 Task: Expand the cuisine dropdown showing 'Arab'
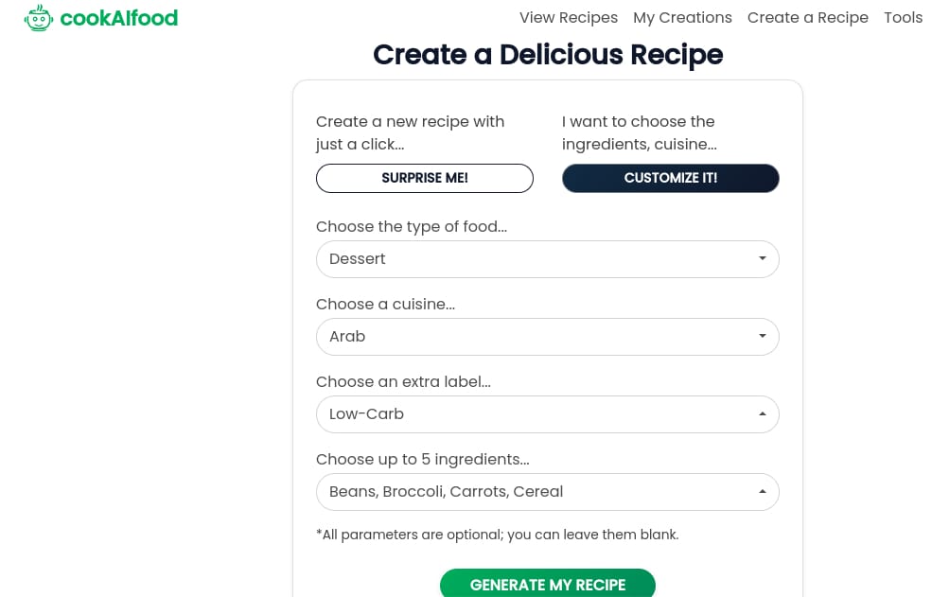pos(547,336)
